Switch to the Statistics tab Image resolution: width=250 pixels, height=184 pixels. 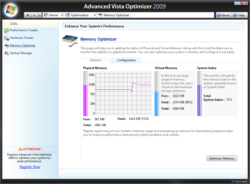(x=96, y=60)
